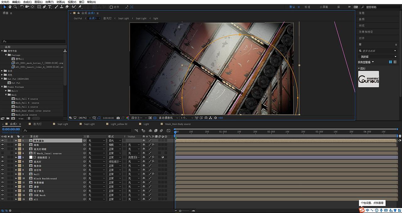Click the snapshot camera icon in viewer
The image size is (402, 213).
click(118, 118)
